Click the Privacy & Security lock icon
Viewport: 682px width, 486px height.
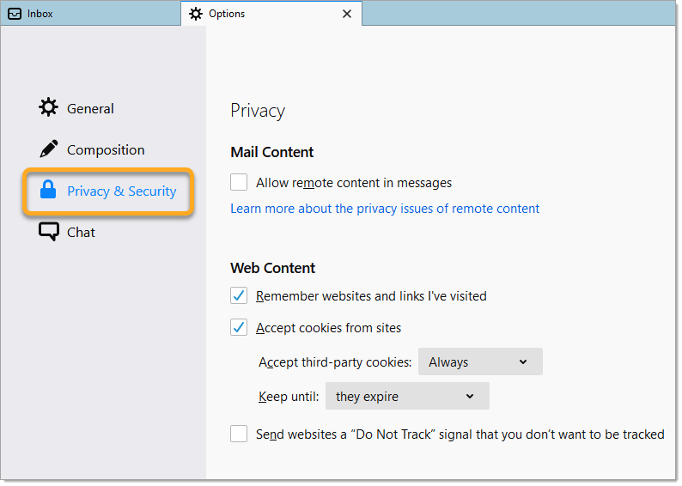click(48, 191)
